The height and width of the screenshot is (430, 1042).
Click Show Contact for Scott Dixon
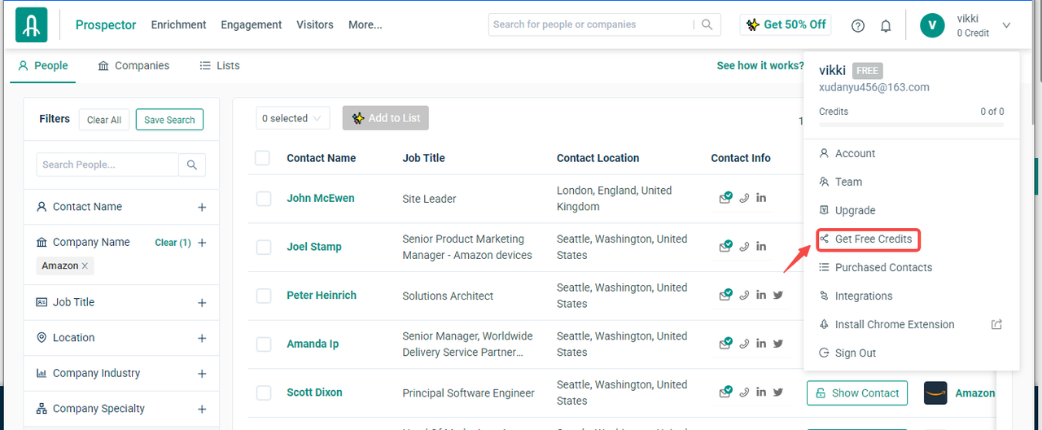click(x=857, y=393)
